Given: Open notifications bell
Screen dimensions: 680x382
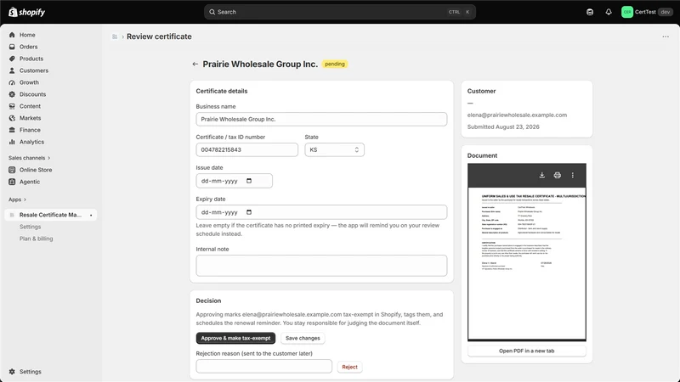Looking at the screenshot, I should point(609,12).
